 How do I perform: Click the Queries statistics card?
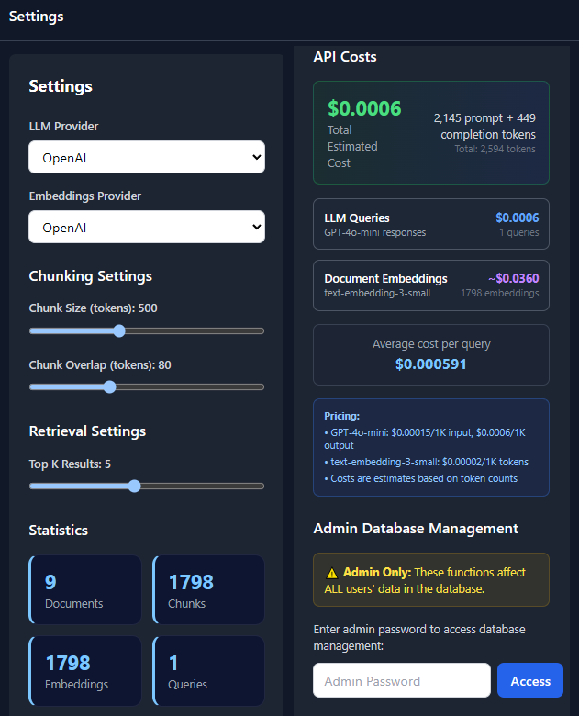coord(208,671)
